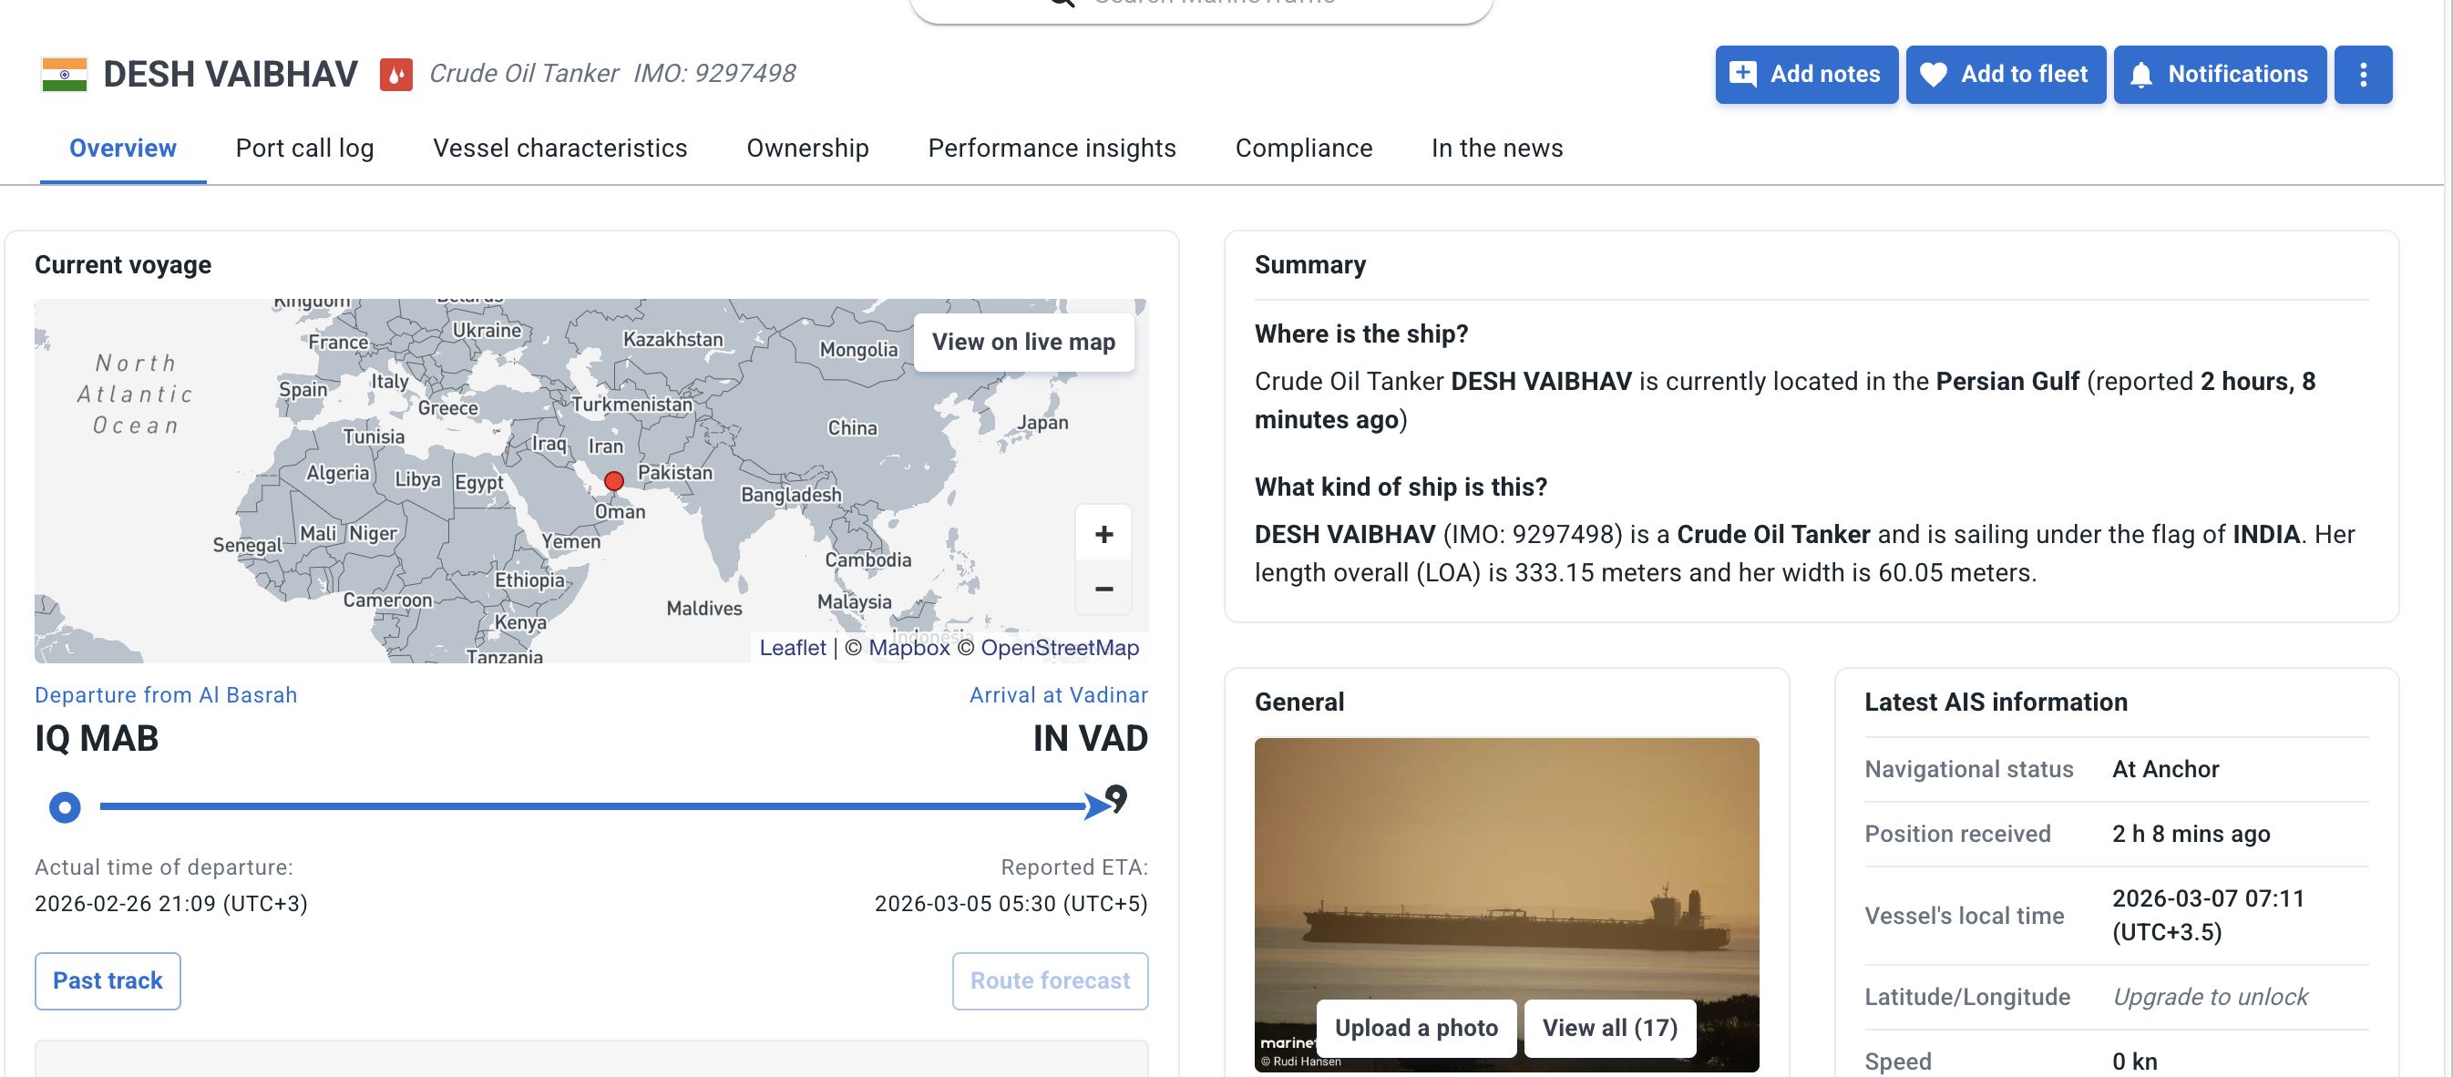
Task: Open View on live map
Action: 1023,342
